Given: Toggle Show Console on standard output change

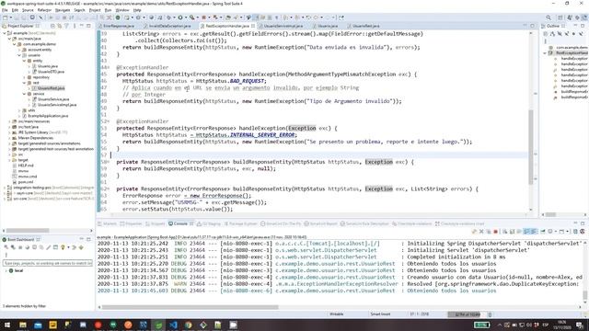Looking at the screenshot, I should tap(526, 232).
